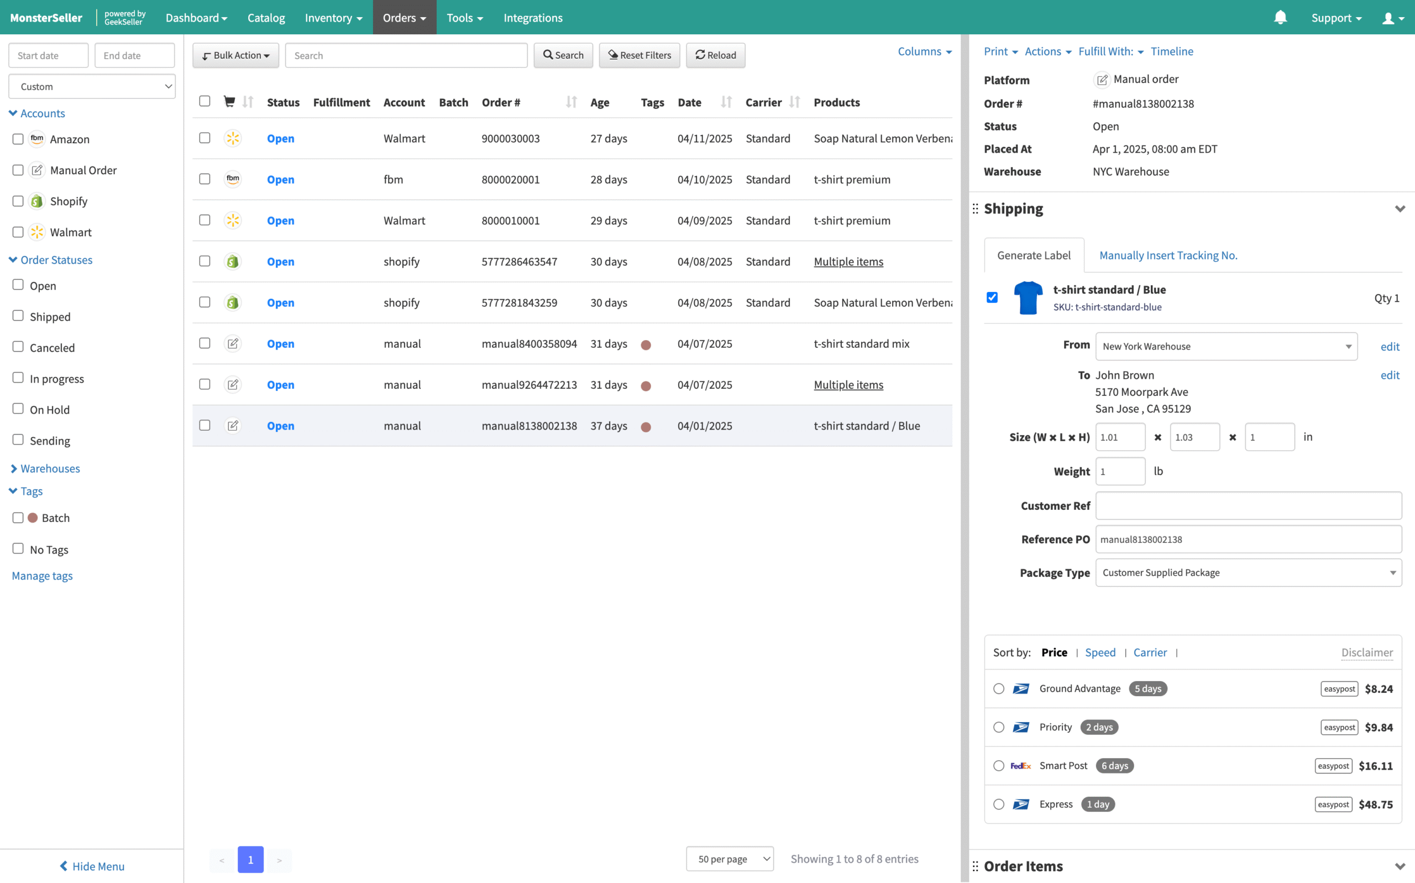The height and width of the screenshot is (883, 1415).
Task: Click FedEx logo on Smart Post rate
Action: click(1020, 766)
